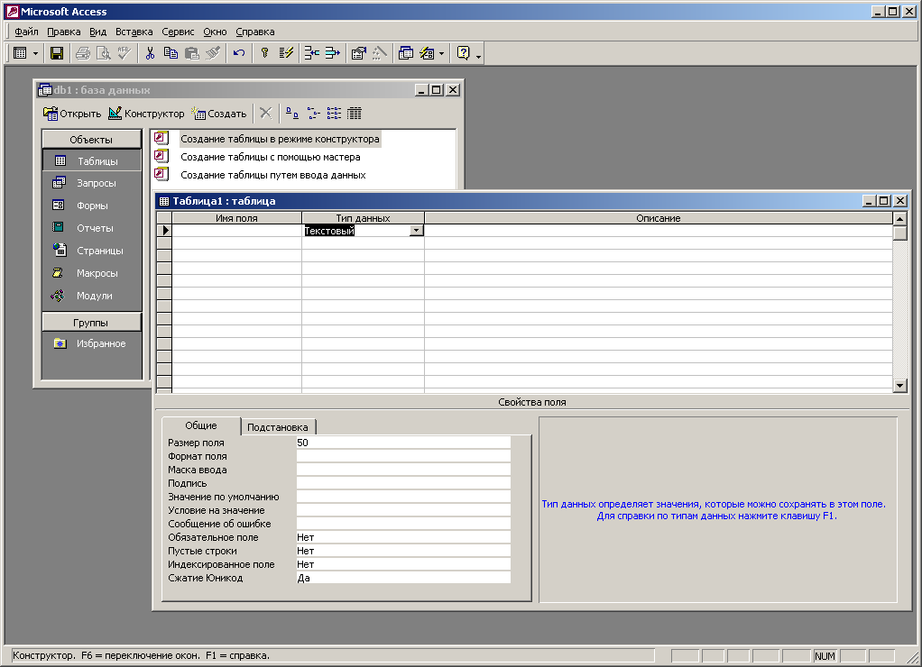Screen dimensions: 922x667
Task: Set the primary key with the key icon
Action: click(x=264, y=53)
